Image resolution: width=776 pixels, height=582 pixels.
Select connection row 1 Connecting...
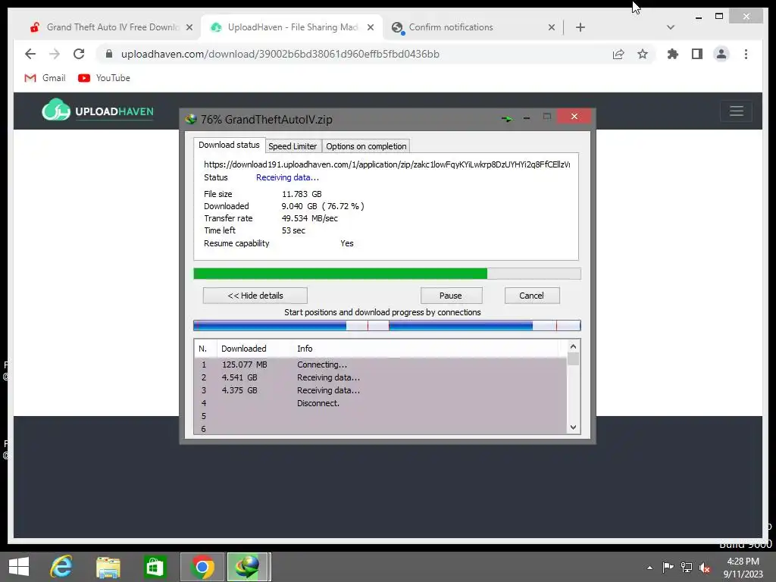coord(380,365)
